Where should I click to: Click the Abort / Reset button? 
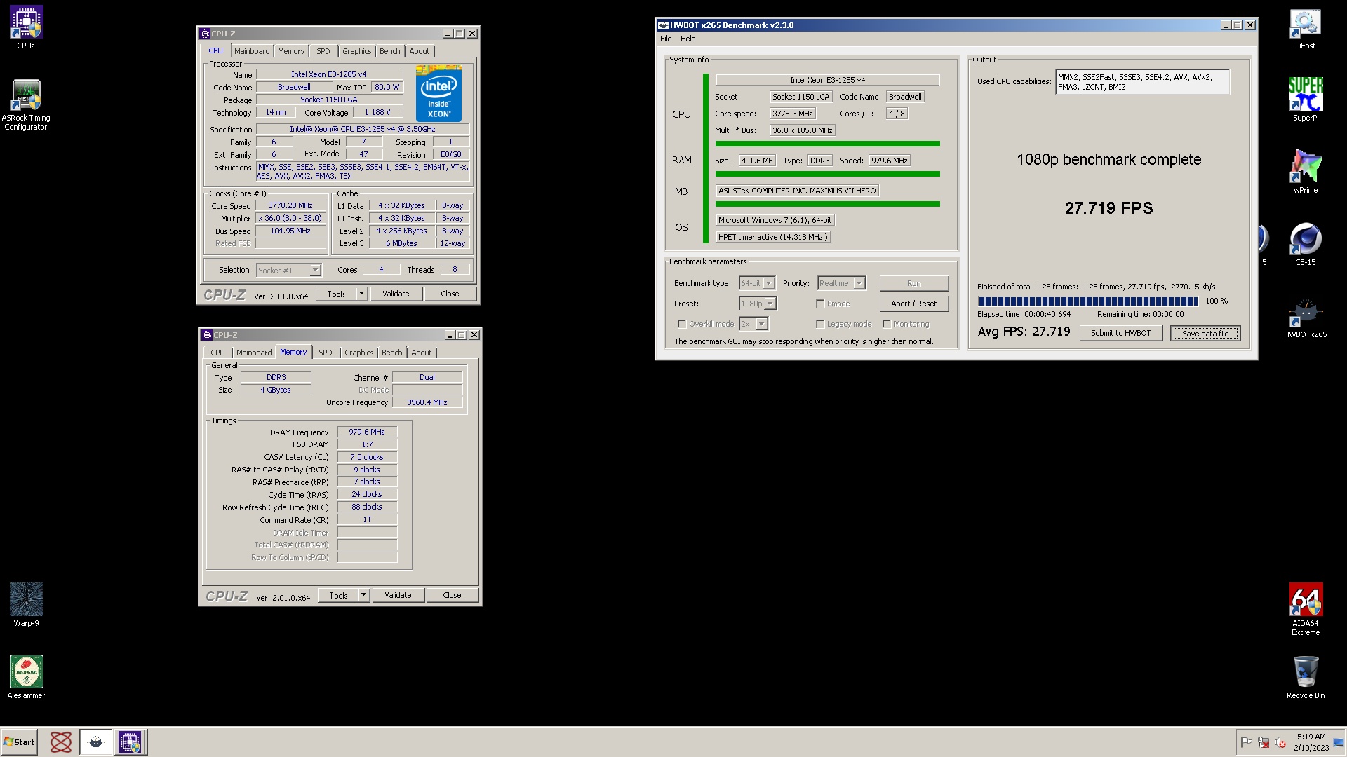tap(914, 304)
